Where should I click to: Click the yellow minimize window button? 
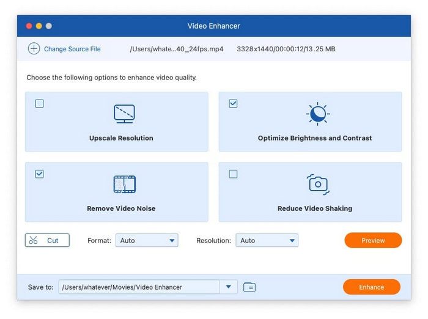coord(39,26)
